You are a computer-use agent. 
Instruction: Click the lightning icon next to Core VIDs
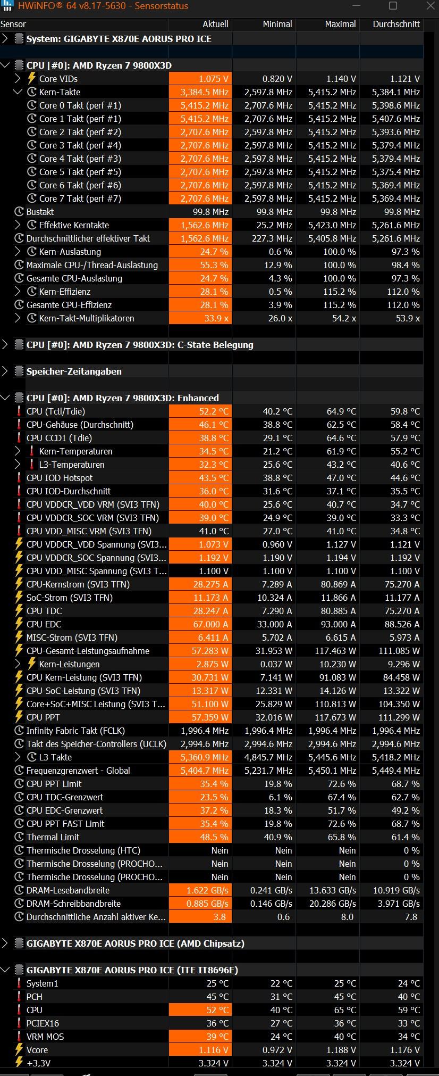31,78
